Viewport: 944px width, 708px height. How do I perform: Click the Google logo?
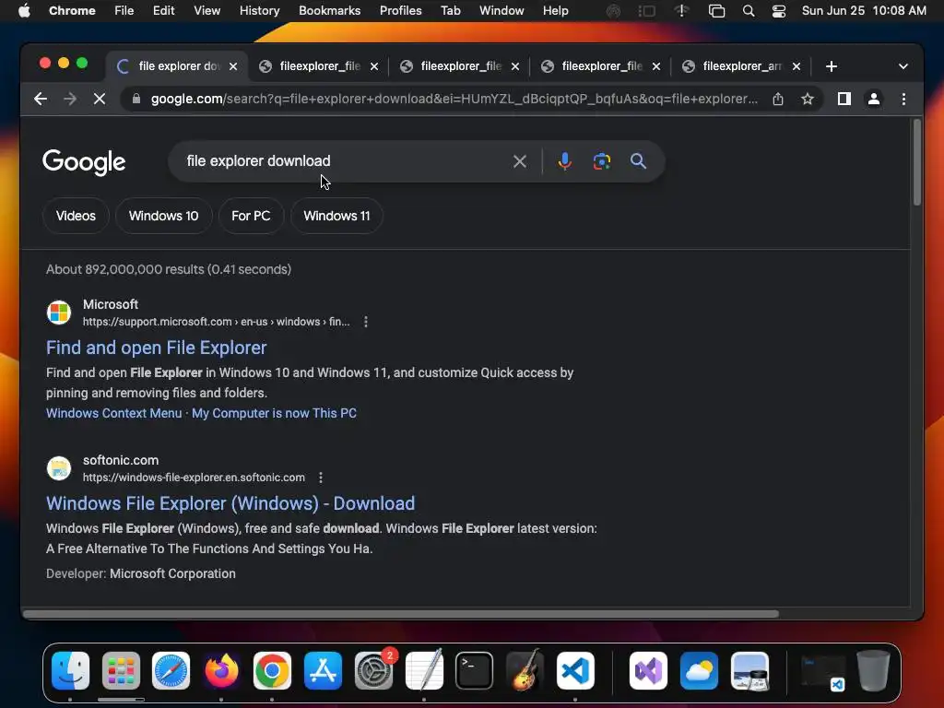pos(84,162)
